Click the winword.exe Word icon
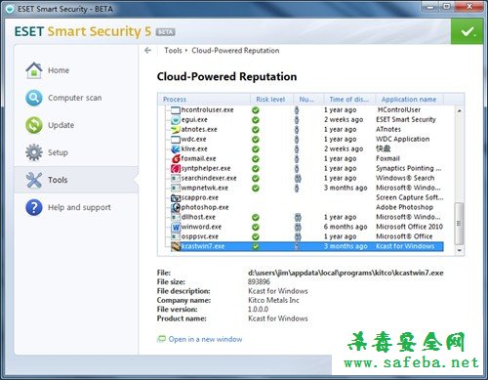The width and height of the screenshot is (488, 380). point(176,227)
